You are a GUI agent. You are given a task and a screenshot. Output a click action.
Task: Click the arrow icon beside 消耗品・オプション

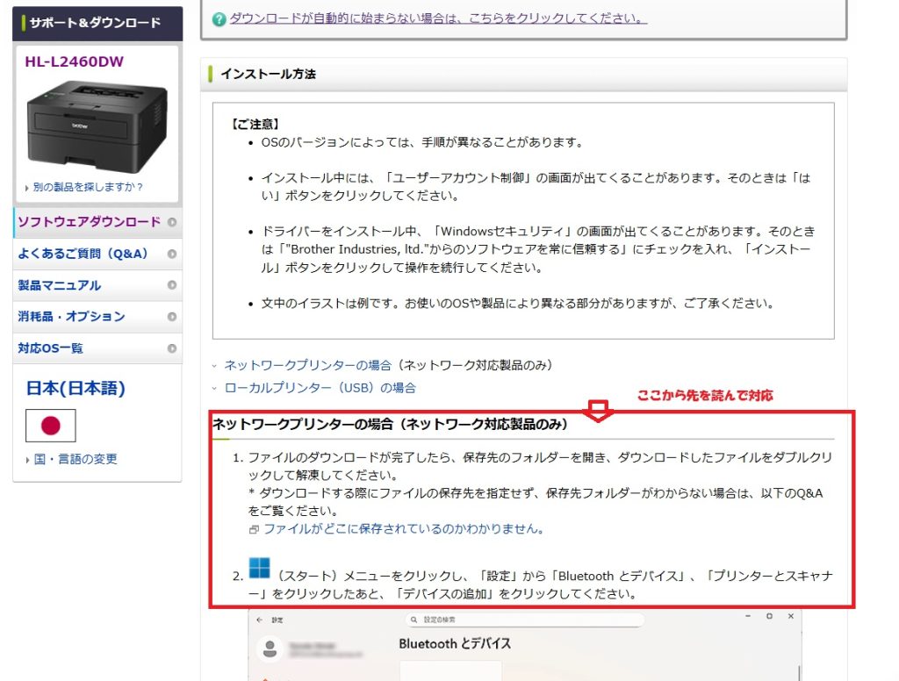click(x=172, y=317)
